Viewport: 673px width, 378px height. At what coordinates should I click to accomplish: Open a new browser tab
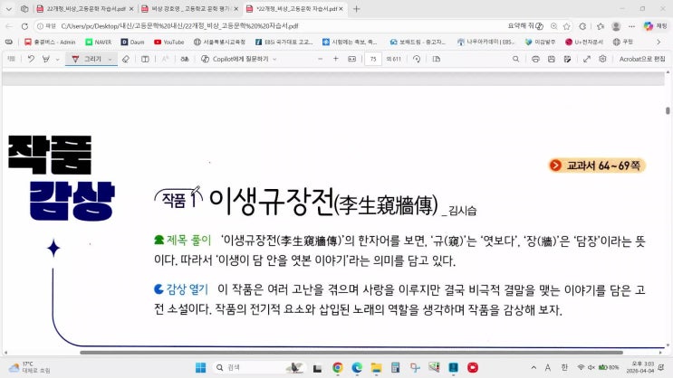coord(356,8)
